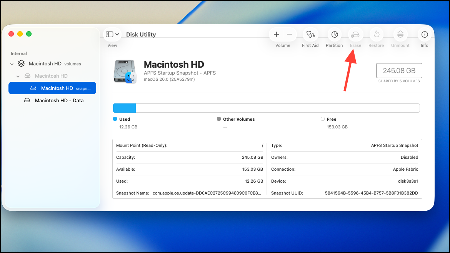This screenshot has width=450, height=253.
Task: Collapse the greyed Macintosh HD volume group
Action: coord(18,76)
